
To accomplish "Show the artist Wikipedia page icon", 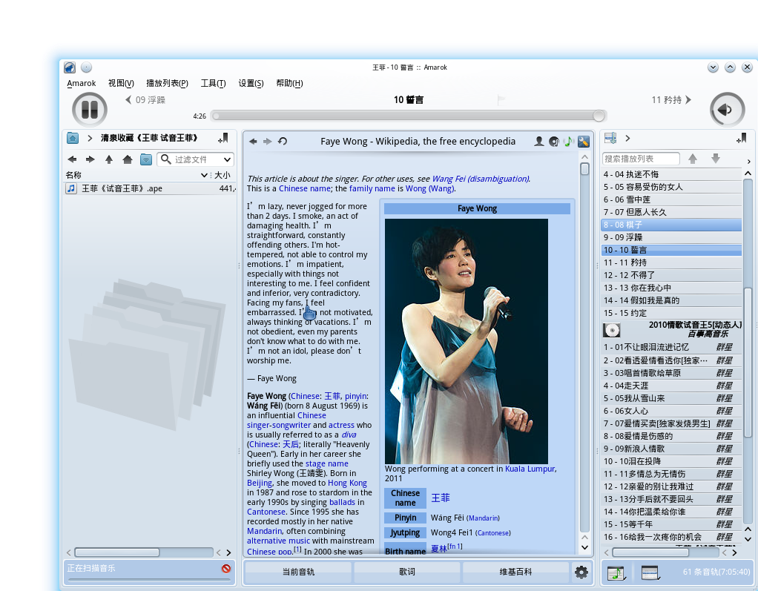I will click(x=539, y=141).
